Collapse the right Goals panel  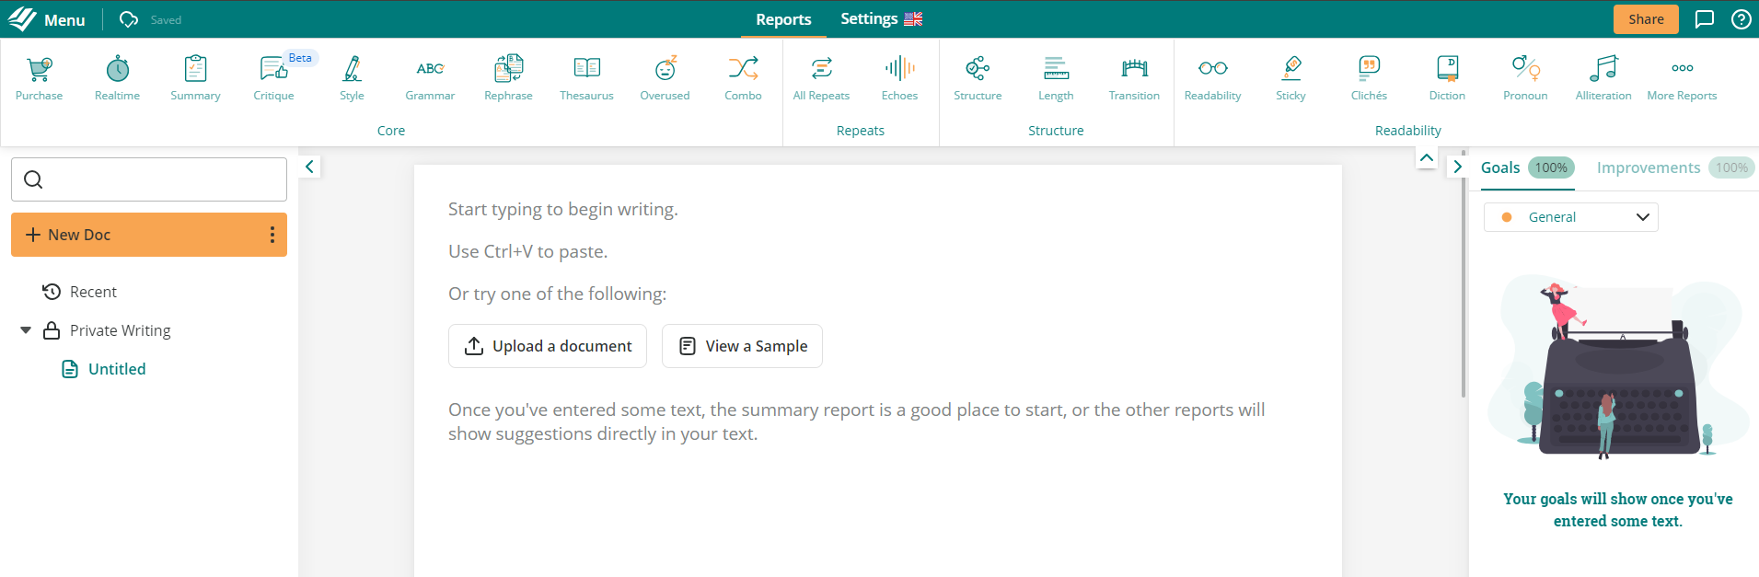pyautogui.click(x=1458, y=167)
